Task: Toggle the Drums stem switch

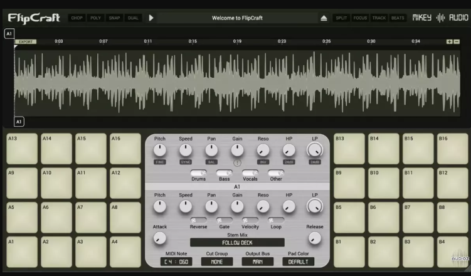Action: click(199, 172)
